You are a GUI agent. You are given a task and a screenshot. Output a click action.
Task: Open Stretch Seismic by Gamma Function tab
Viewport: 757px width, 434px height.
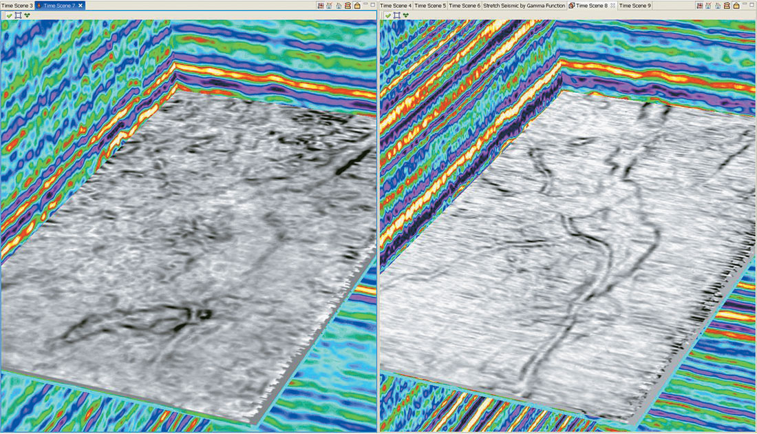(524, 6)
